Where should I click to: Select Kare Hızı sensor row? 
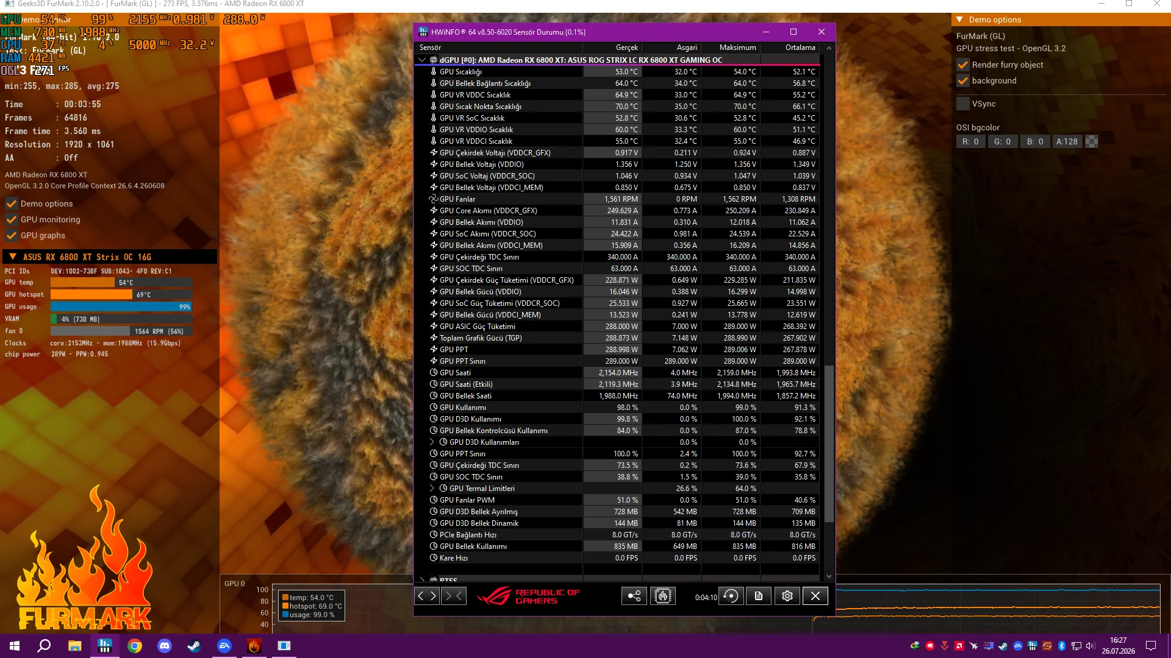[x=618, y=558]
